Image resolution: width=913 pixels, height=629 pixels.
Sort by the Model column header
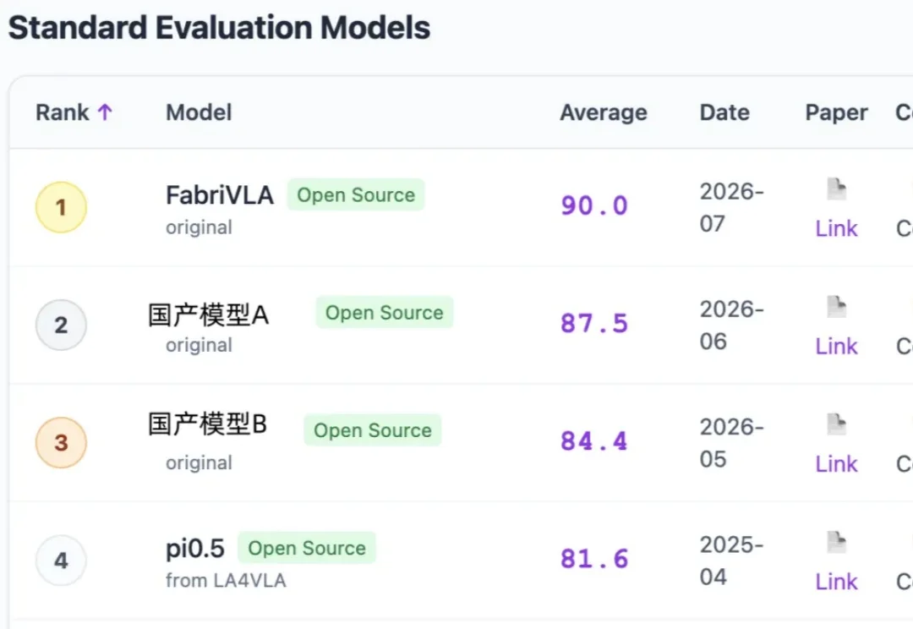pos(199,112)
